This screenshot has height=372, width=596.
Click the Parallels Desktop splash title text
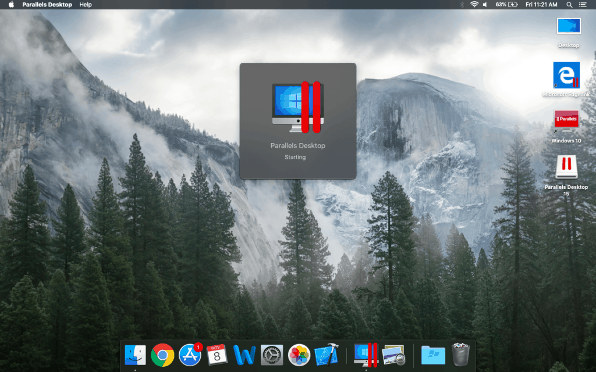coord(297,146)
